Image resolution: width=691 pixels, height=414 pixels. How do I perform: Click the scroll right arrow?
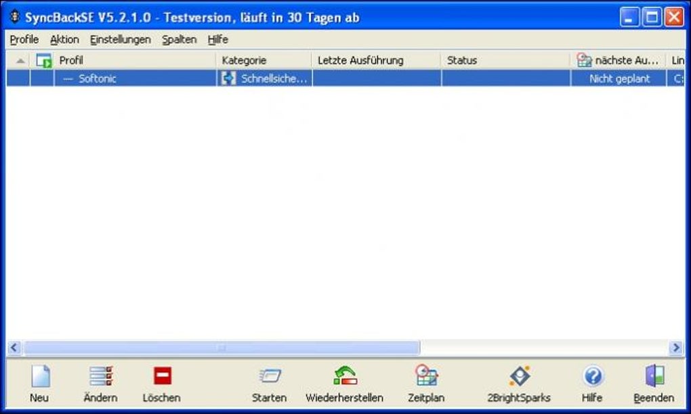pyautogui.click(x=676, y=348)
